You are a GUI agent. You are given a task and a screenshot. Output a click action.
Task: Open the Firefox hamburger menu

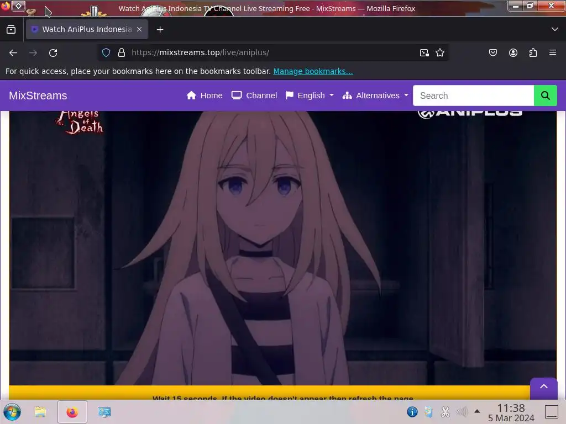552,52
